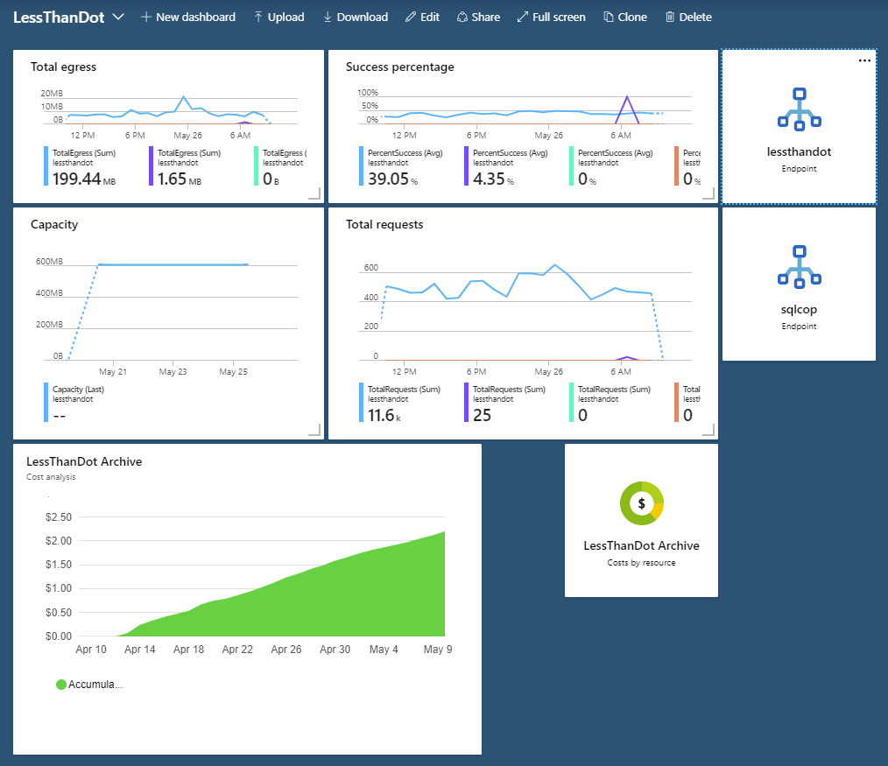Click the Total requests tile title
This screenshot has height=766, width=888.
click(384, 224)
